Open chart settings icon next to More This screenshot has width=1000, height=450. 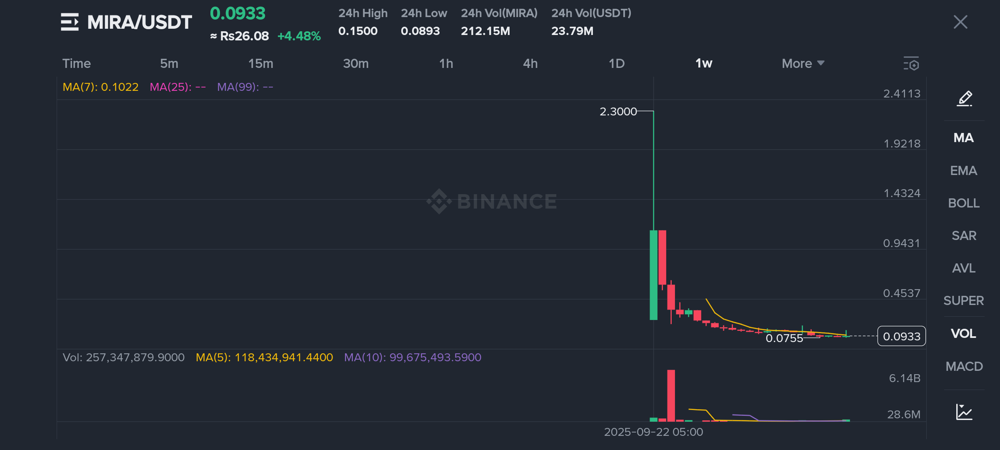[x=911, y=64]
